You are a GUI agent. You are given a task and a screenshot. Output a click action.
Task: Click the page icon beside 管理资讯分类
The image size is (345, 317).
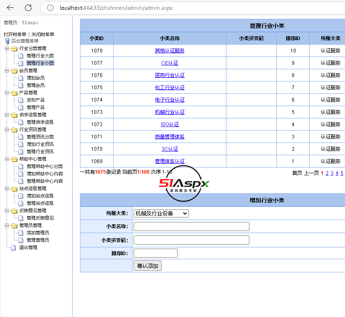coord(21,137)
